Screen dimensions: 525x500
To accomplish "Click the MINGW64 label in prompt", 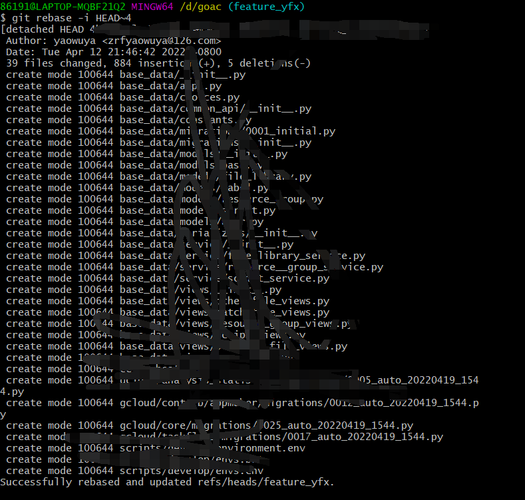I will click(152, 7).
